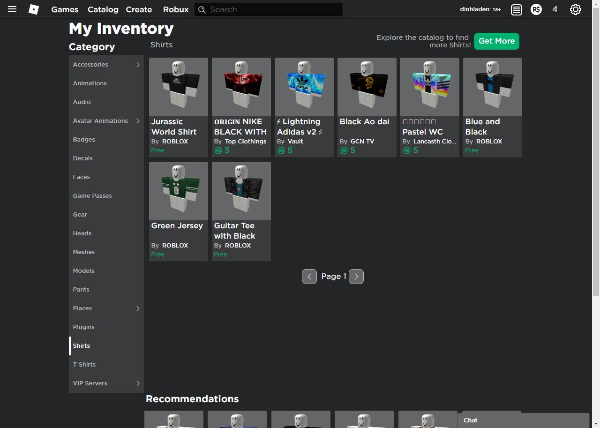Select the Plugins category

(x=106, y=327)
